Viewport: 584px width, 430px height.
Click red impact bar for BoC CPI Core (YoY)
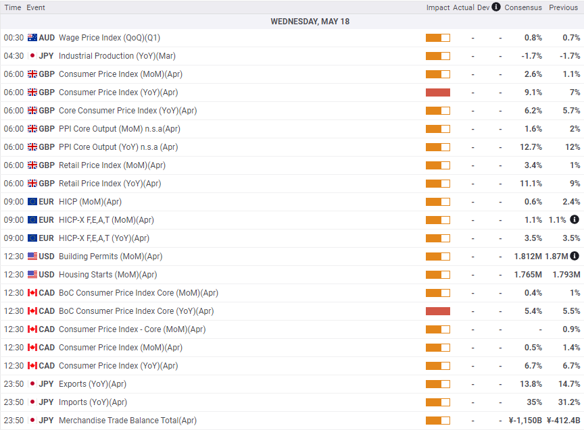click(438, 311)
